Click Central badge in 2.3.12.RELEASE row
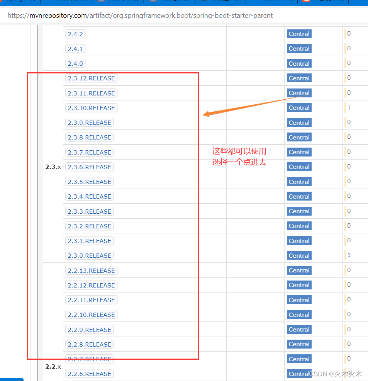The width and height of the screenshot is (368, 381). (x=299, y=78)
